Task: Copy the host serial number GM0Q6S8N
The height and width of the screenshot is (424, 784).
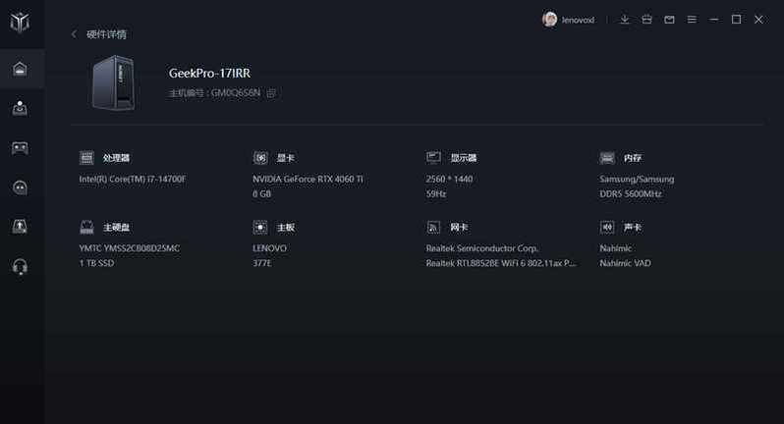Action: pyautogui.click(x=271, y=93)
